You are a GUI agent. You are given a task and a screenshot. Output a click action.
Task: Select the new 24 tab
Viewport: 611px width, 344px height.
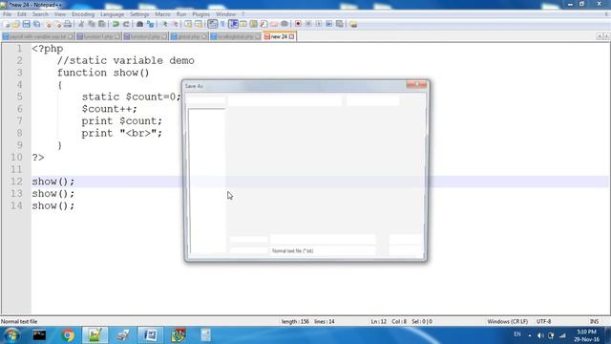point(279,36)
